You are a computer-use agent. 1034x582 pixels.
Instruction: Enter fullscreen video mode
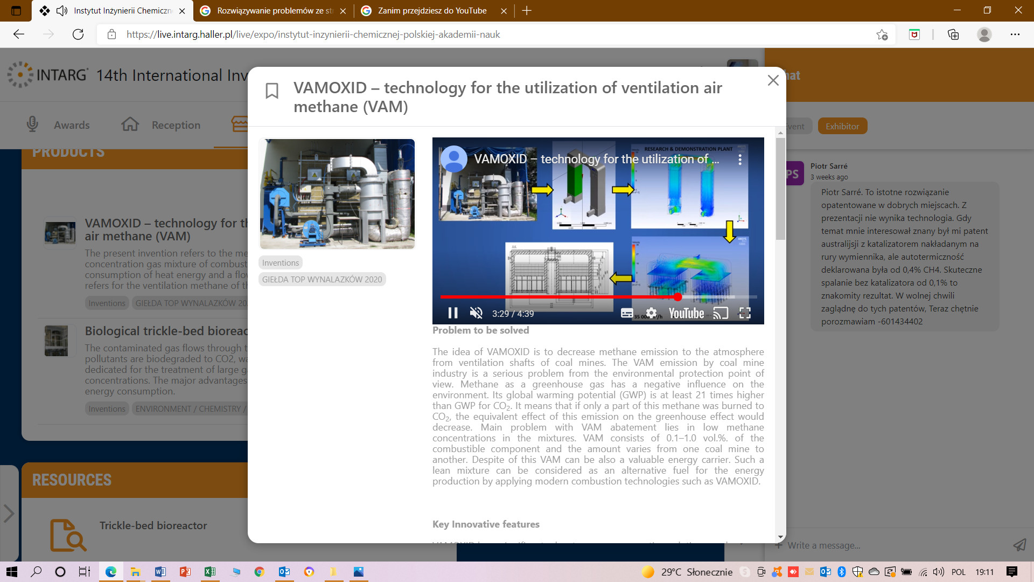pyautogui.click(x=745, y=313)
